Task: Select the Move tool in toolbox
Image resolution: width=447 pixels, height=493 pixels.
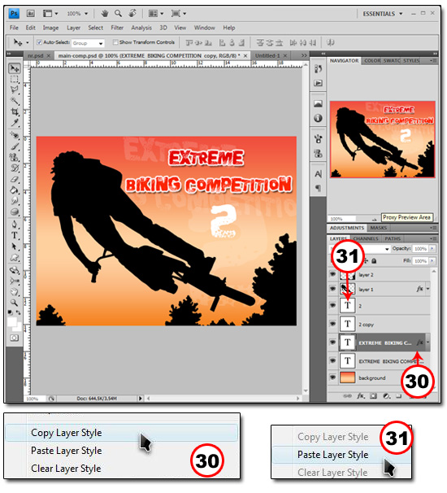Action: point(14,68)
